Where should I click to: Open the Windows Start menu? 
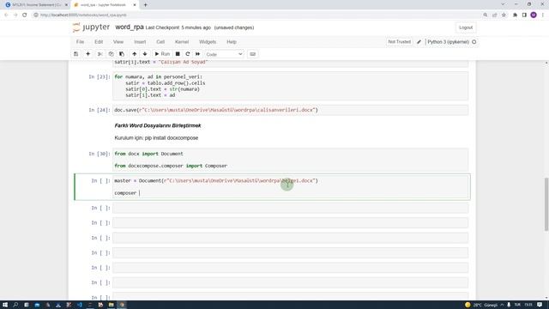coord(5,305)
